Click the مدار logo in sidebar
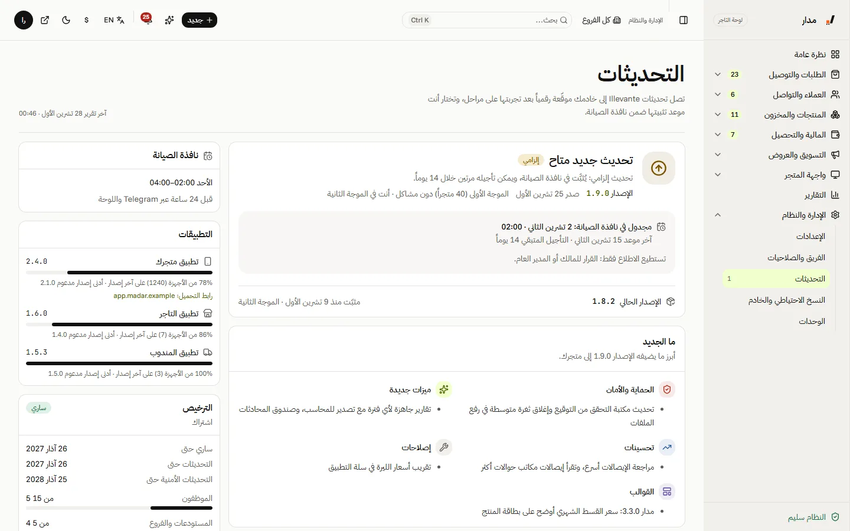Image resolution: width=850 pixels, height=531 pixels. click(x=819, y=20)
